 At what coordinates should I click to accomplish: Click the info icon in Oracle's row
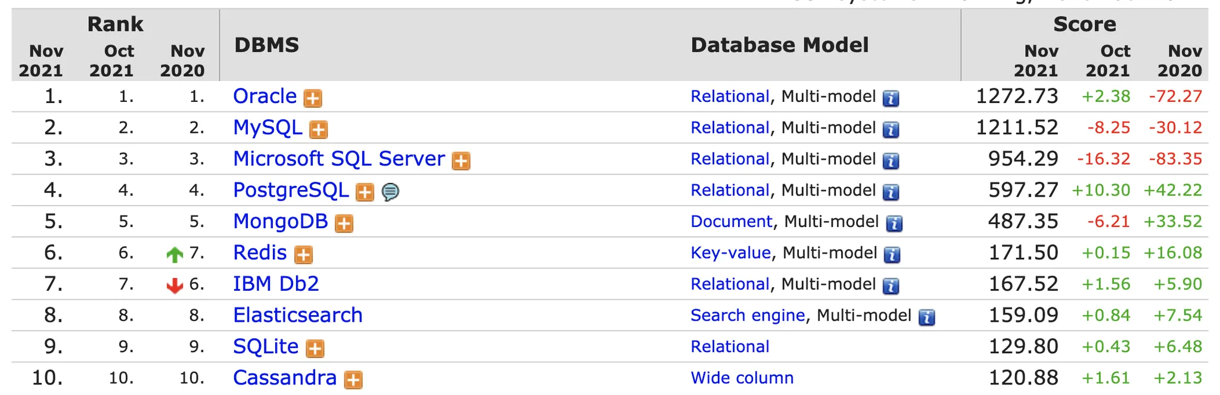point(891,98)
